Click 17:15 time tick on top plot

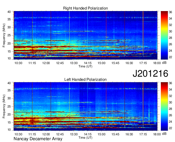pos(143,63)
